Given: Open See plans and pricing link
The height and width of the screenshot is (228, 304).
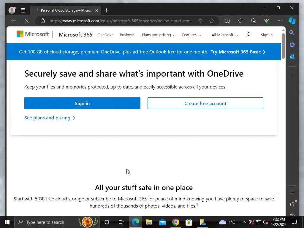Looking at the screenshot, I should (x=50, y=118).
